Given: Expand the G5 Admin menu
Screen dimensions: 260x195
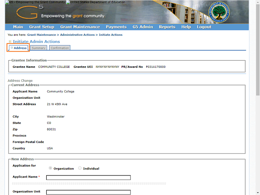Looking at the screenshot, I should [143, 27].
